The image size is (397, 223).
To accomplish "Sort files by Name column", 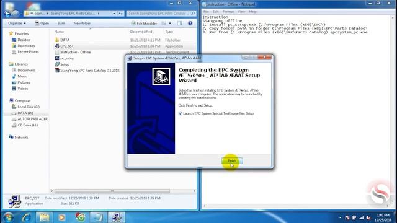I will tap(59, 32).
